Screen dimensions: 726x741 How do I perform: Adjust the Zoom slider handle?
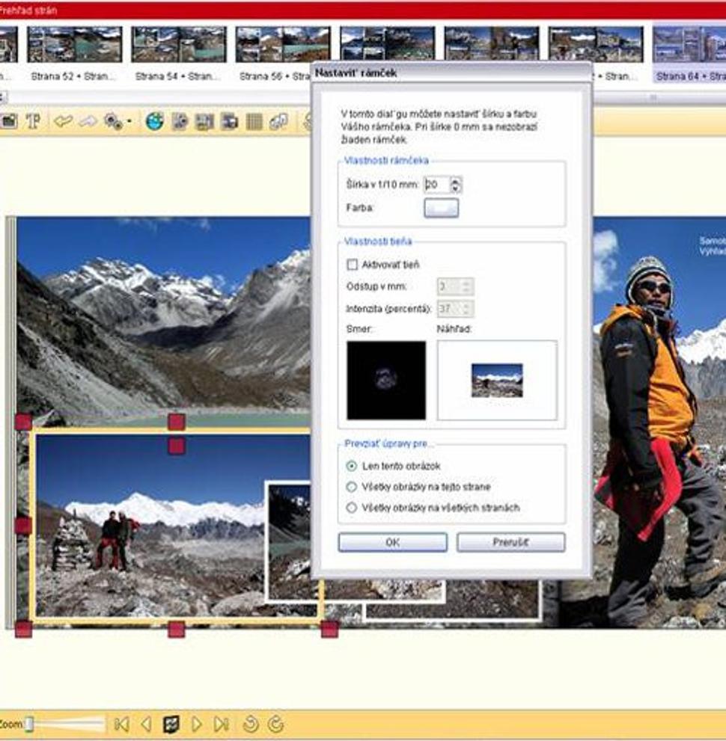tap(29, 724)
